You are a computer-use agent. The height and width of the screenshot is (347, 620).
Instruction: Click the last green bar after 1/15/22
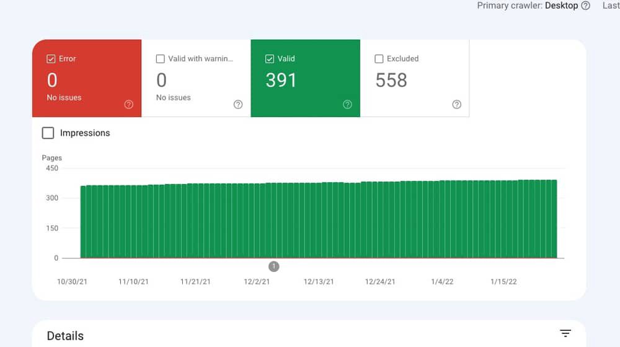pos(554,219)
